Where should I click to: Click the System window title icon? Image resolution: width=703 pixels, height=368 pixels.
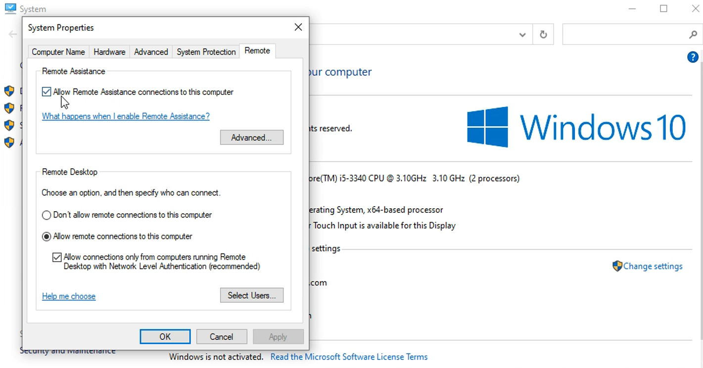(10, 8)
